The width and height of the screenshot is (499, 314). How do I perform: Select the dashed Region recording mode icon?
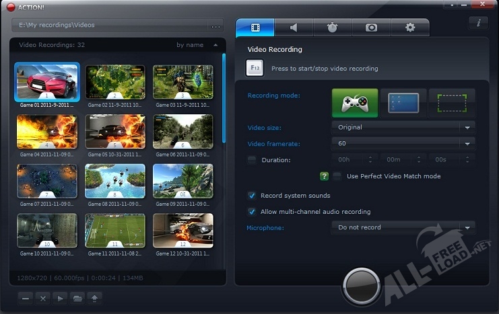(x=452, y=103)
